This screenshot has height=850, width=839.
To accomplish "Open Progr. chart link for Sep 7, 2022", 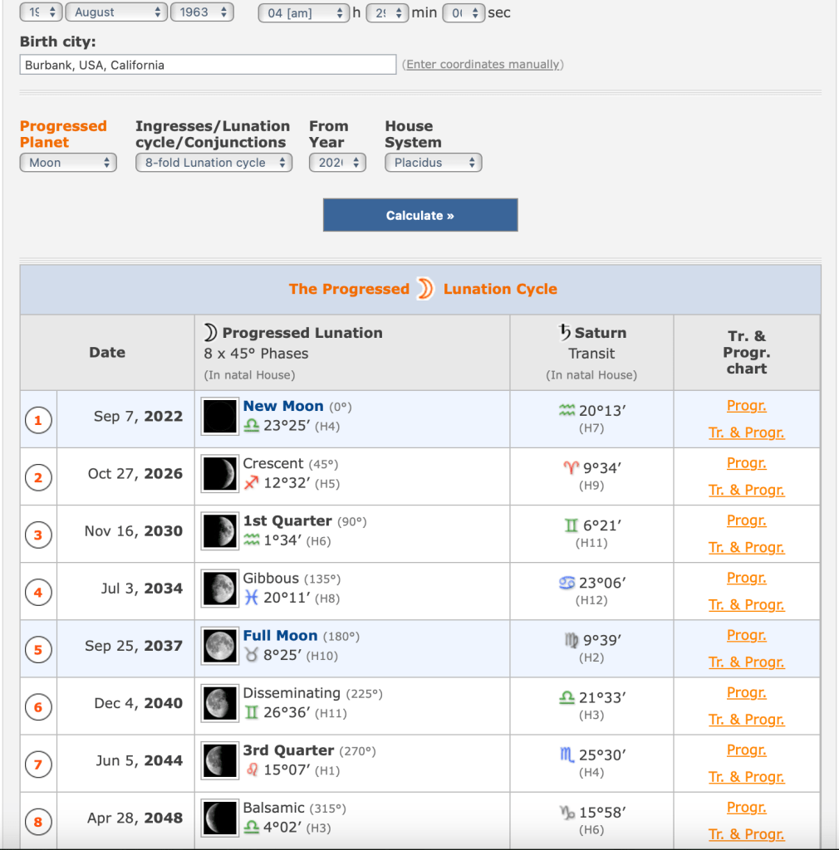I will pyautogui.click(x=746, y=406).
